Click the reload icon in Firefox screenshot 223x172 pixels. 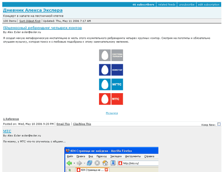[x=90, y=163]
